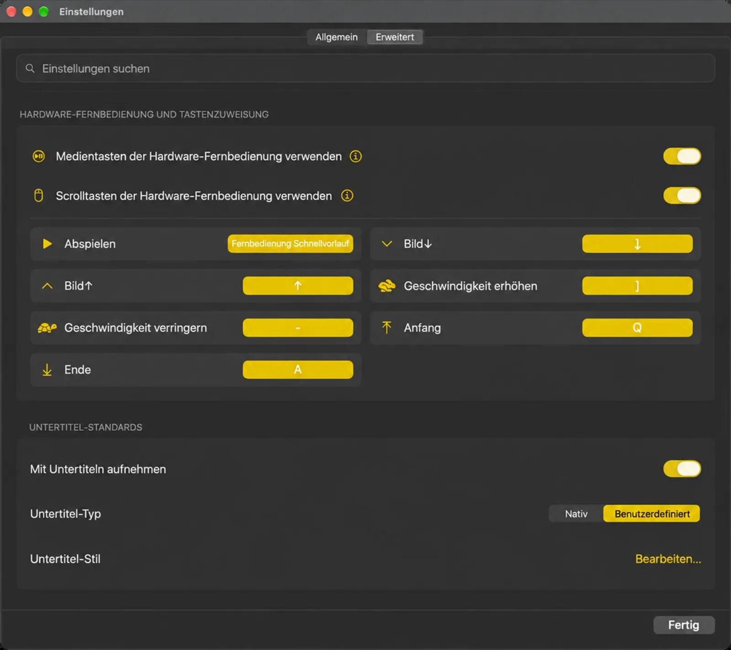Click the Fertig button
The image size is (731, 650).
(x=684, y=625)
